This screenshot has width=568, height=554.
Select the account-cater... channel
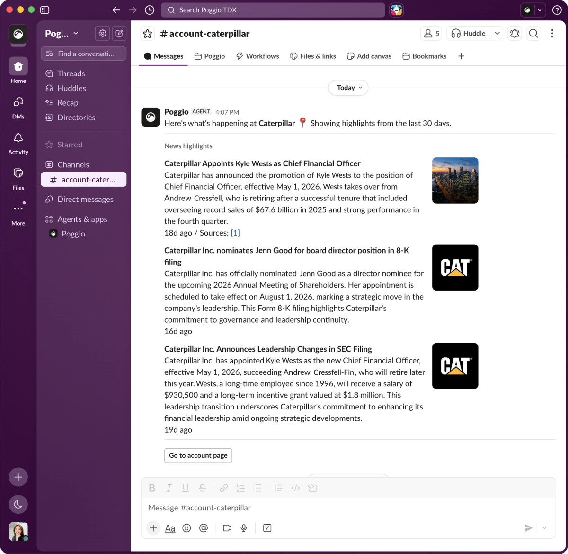coord(84,180)
